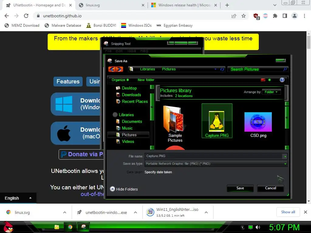Click the volume speaker tray icon
This screenshot has width=311, height=233.
point(258,227)
